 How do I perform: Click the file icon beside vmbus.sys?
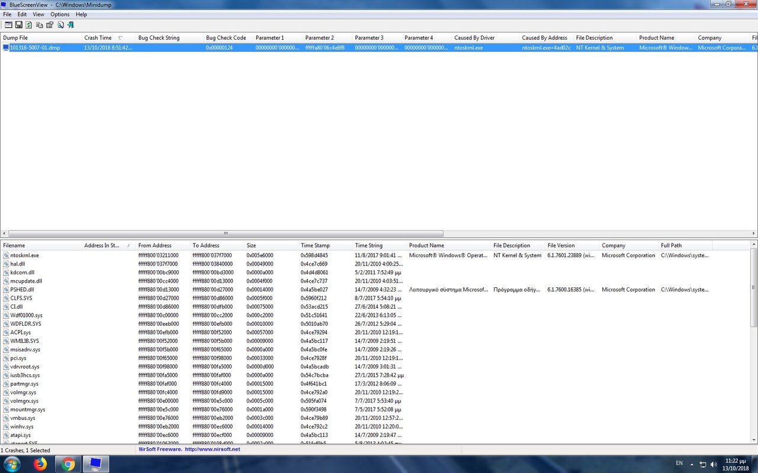point(6,418)
